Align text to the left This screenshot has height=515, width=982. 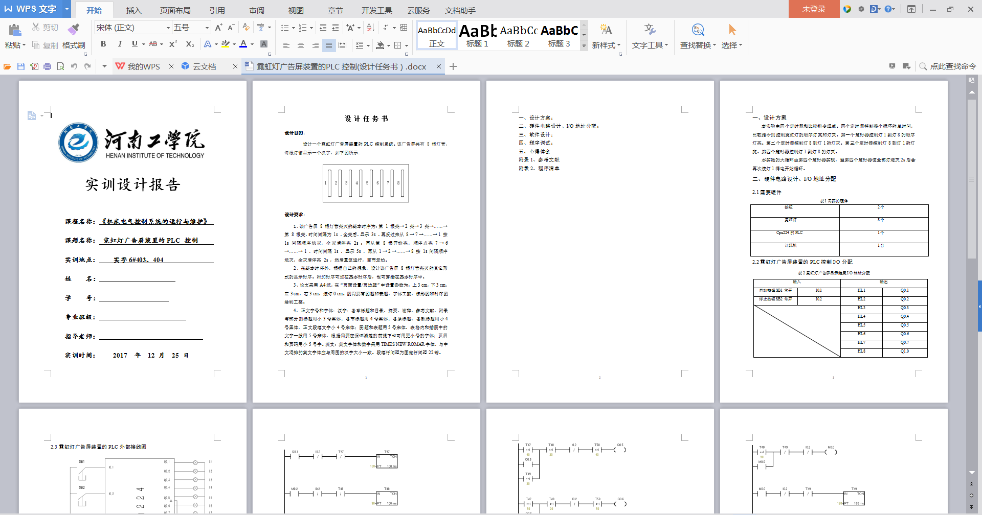286,45
